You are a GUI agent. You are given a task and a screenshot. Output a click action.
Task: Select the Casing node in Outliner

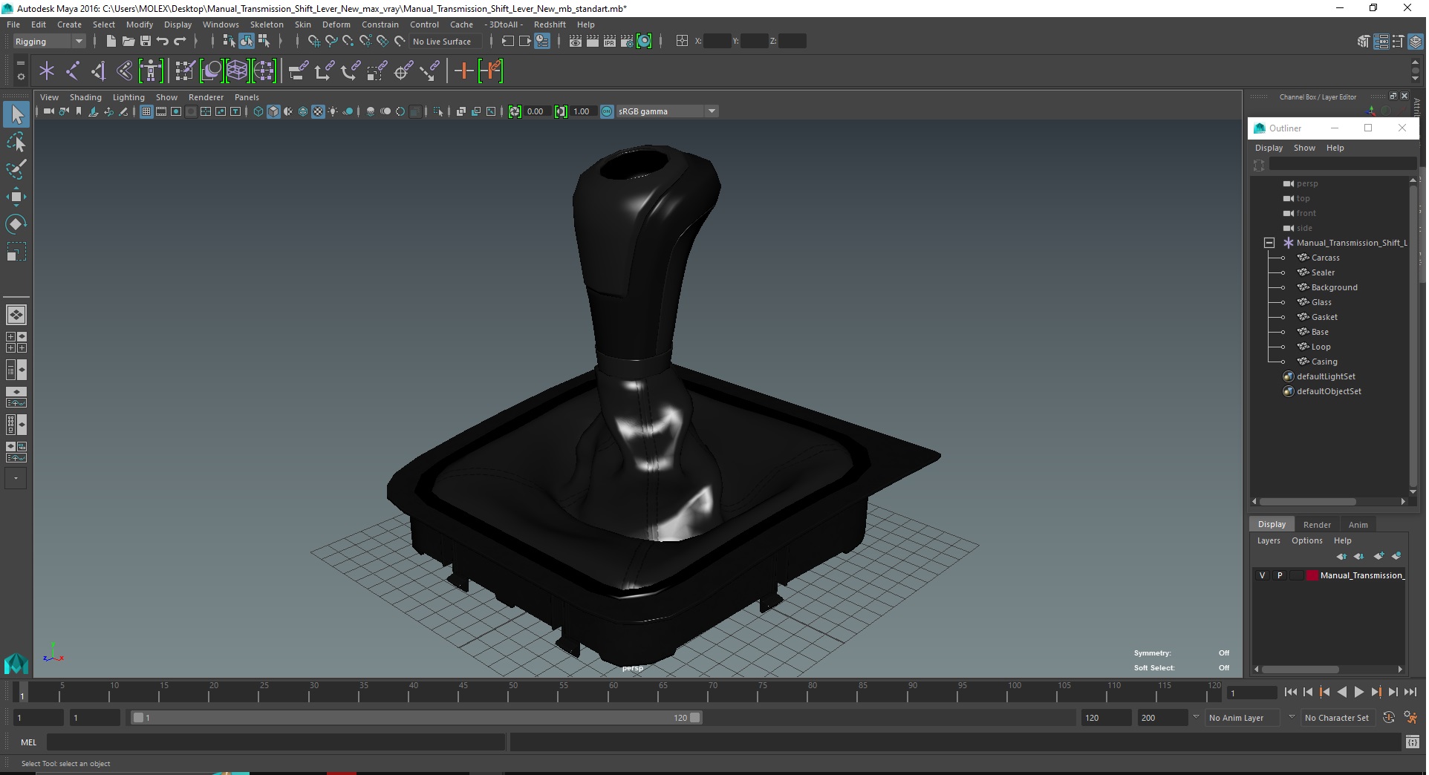[1324, 362]
